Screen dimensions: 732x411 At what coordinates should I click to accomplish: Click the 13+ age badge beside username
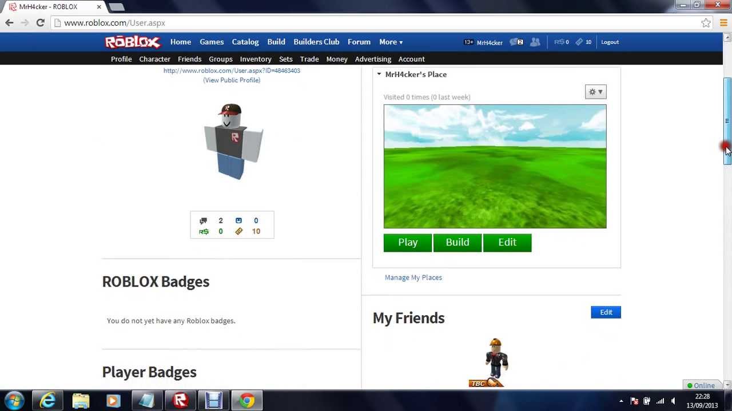click(468, 42)
